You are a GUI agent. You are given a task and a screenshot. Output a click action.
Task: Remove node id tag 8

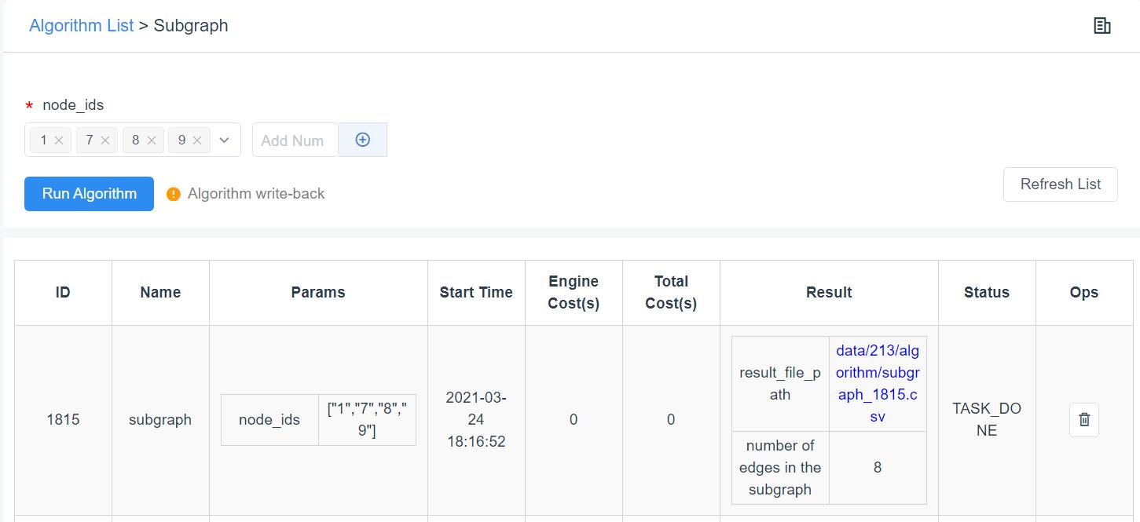pyautogui.click(x=152, y=141)
